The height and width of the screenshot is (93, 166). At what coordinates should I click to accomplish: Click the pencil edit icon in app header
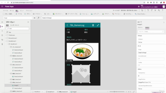tap(98, 25)
